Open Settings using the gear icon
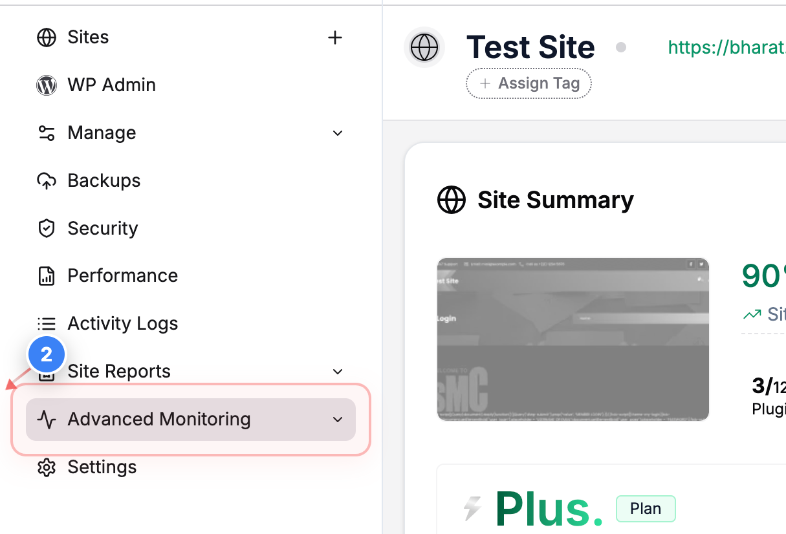786x534 pixels. point(46,467)
